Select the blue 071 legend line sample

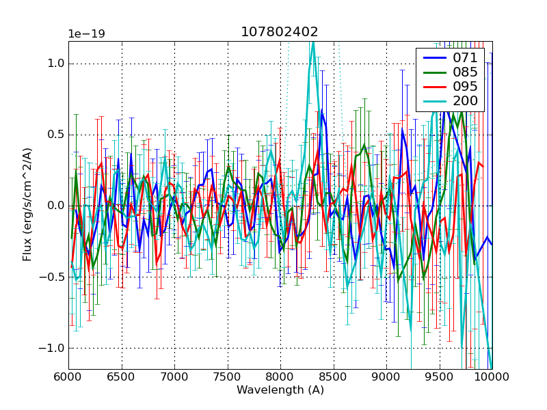[x=433, y=58]
